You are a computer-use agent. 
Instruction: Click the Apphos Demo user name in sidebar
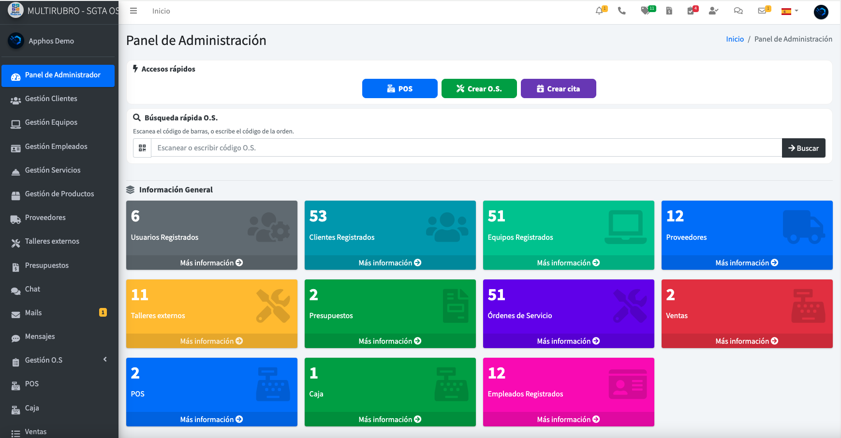[51, 41]
